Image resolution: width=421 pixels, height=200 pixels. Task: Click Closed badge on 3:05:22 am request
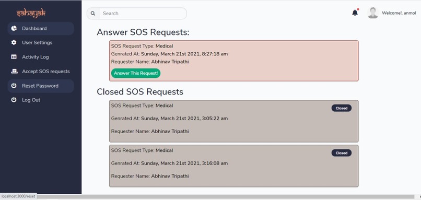pyautogui.click(x=341, y=108)
